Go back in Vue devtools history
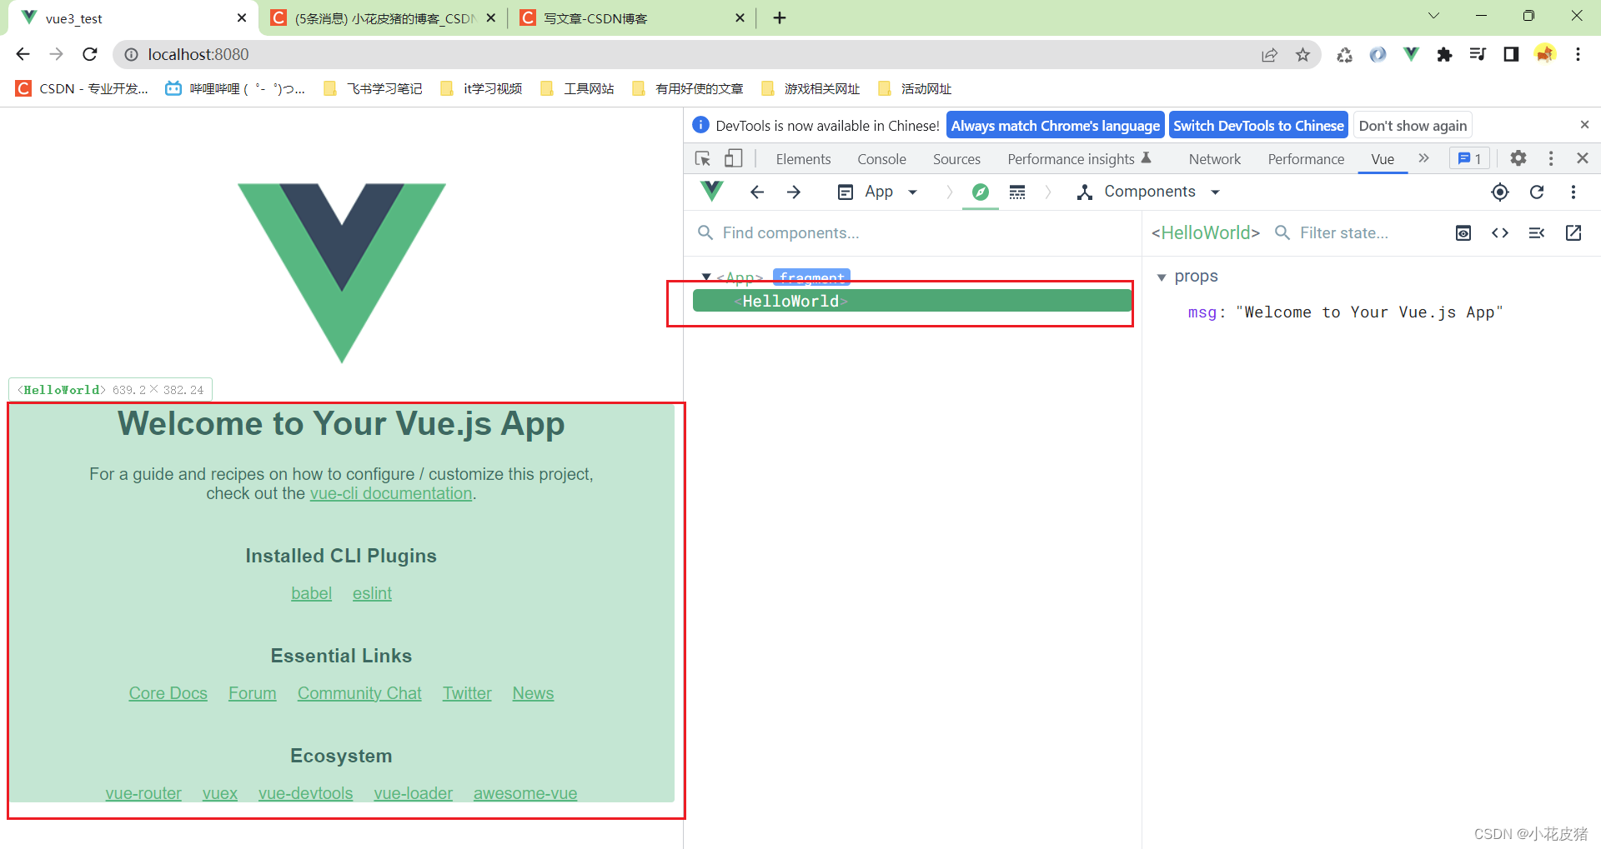 pos(757,192)
